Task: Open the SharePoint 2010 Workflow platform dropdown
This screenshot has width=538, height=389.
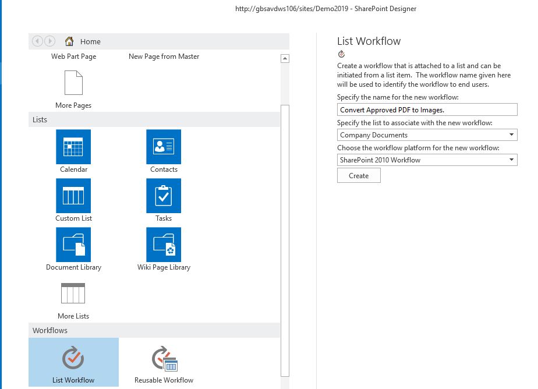Action: pos(512,160)
